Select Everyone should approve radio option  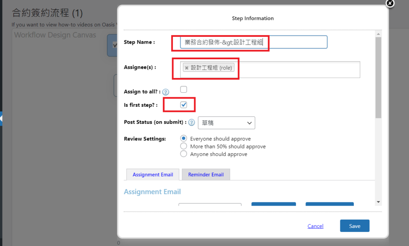(x=184, y=138)
